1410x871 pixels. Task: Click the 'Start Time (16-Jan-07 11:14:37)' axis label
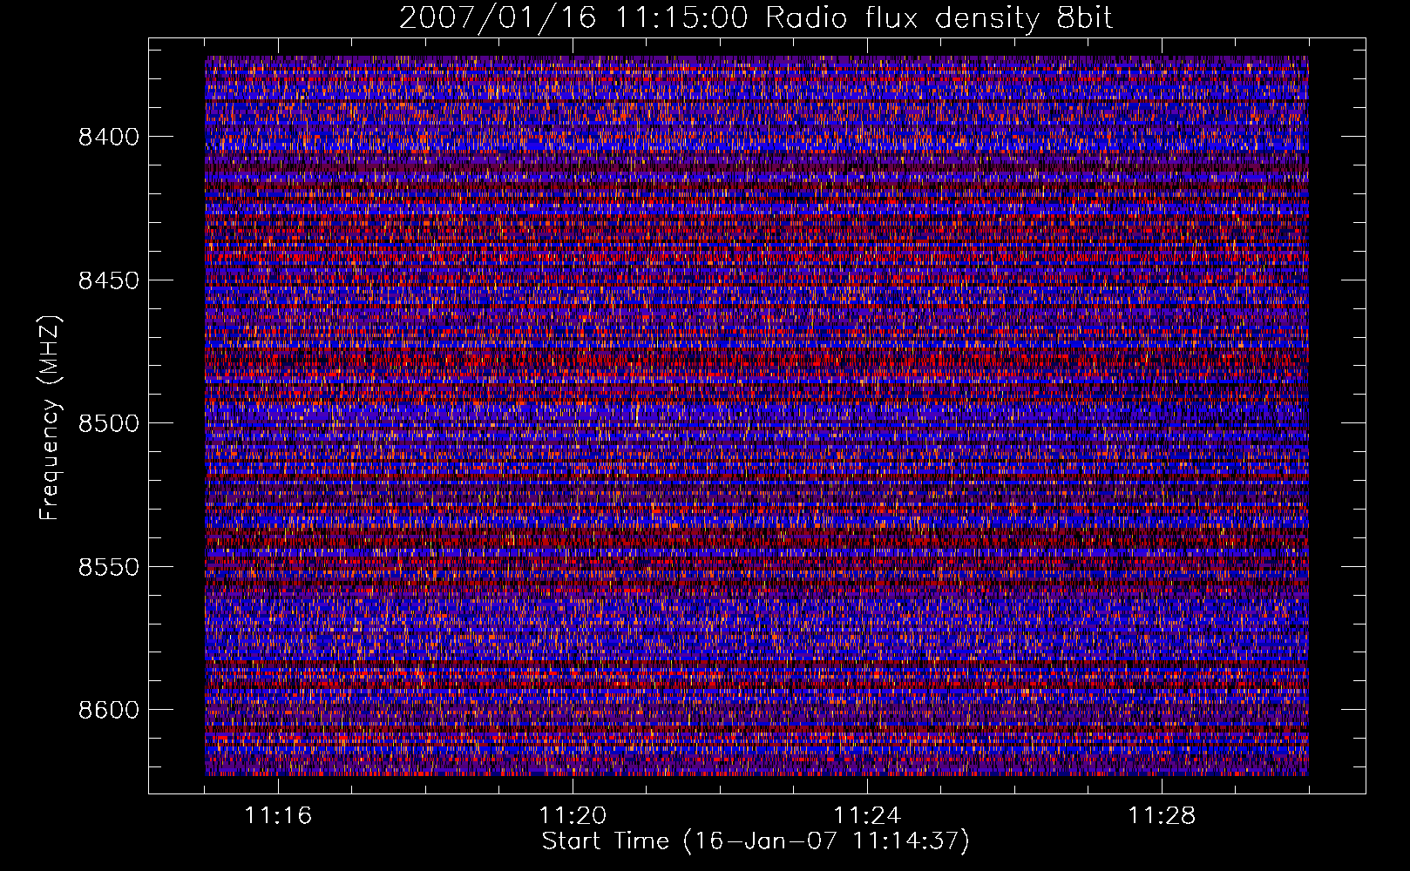[756, 841]
